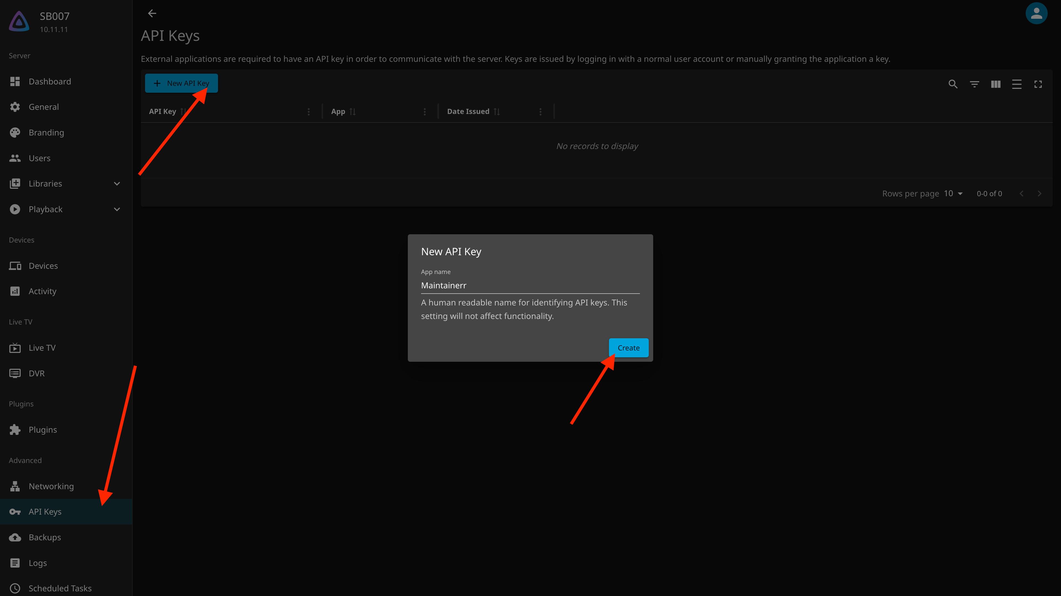1061x596 pixels.
Task: Select API Keys in sidebar
Action: click(66, 512)
